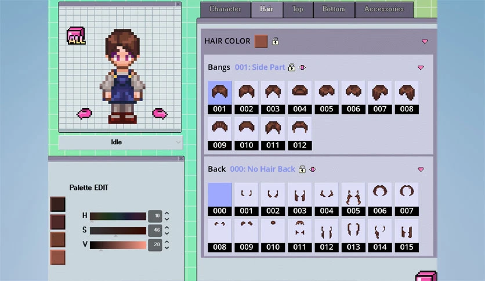Select back hair style 002
This screenshot has height=281, width=485.
coord(273,199)
